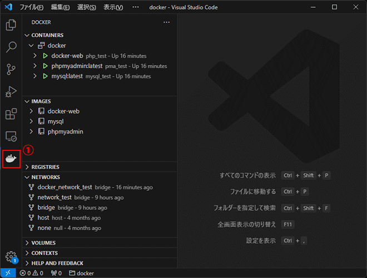Select the Docker whale icon

click(x=11, y=159)
